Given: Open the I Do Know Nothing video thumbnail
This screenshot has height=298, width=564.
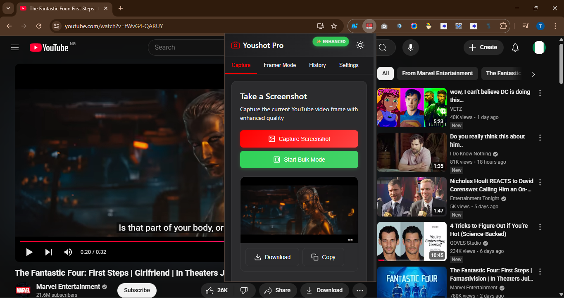Looking at the screenshot, I should [412, 152].
